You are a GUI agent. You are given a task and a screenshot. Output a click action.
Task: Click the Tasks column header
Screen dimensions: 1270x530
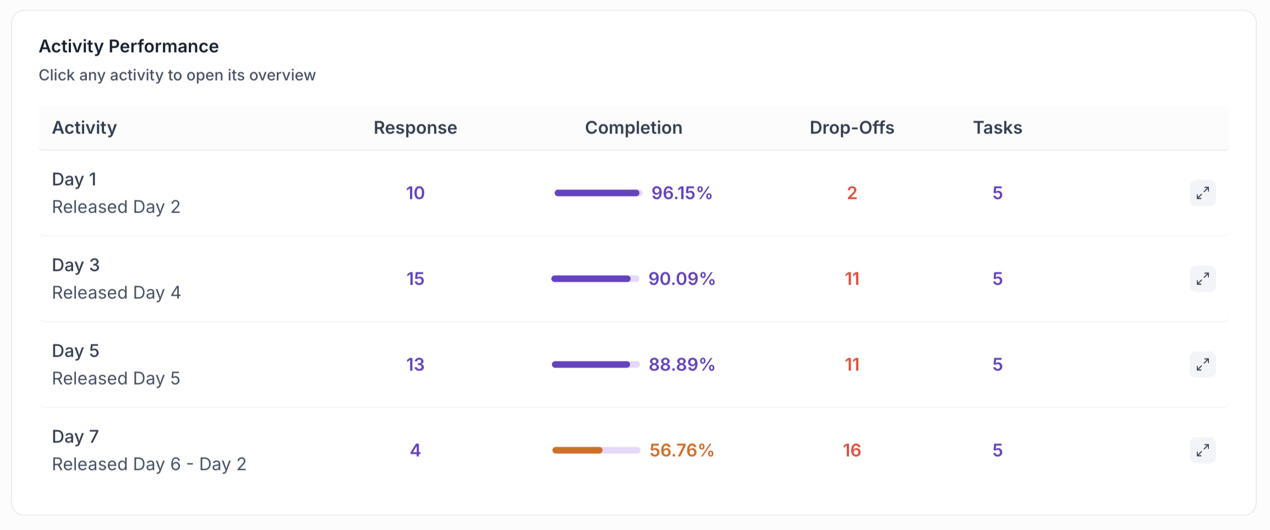pyautogui.click(x=998, y=128)
